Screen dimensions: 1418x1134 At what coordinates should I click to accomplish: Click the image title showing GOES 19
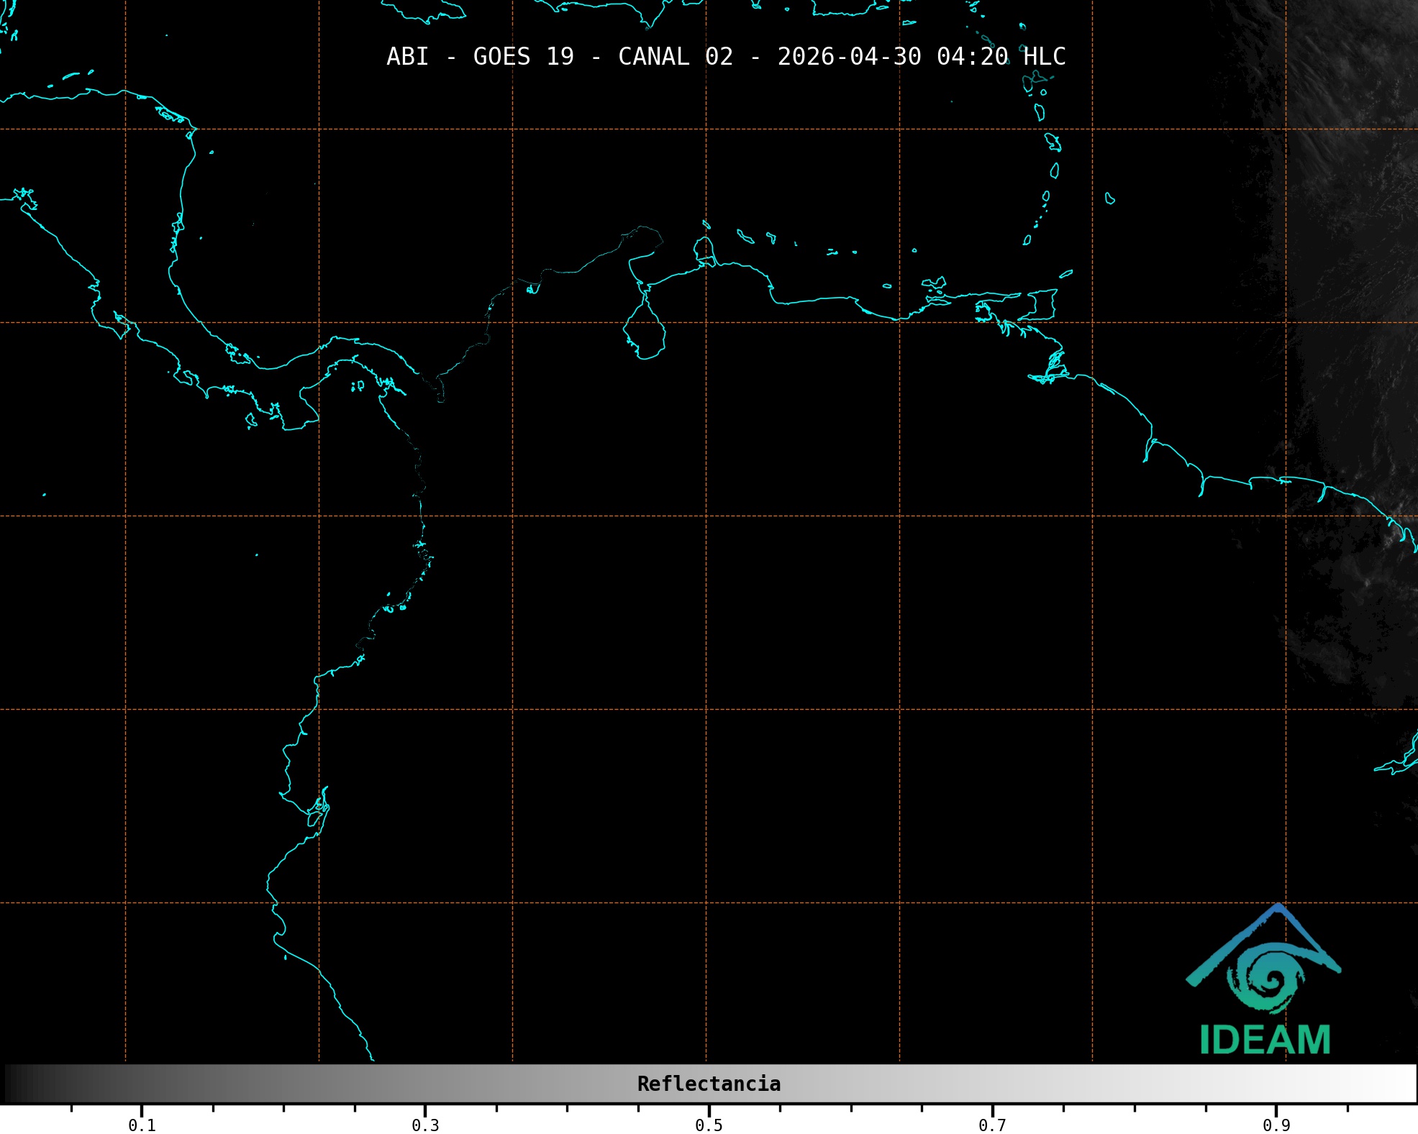pos(523,57)
